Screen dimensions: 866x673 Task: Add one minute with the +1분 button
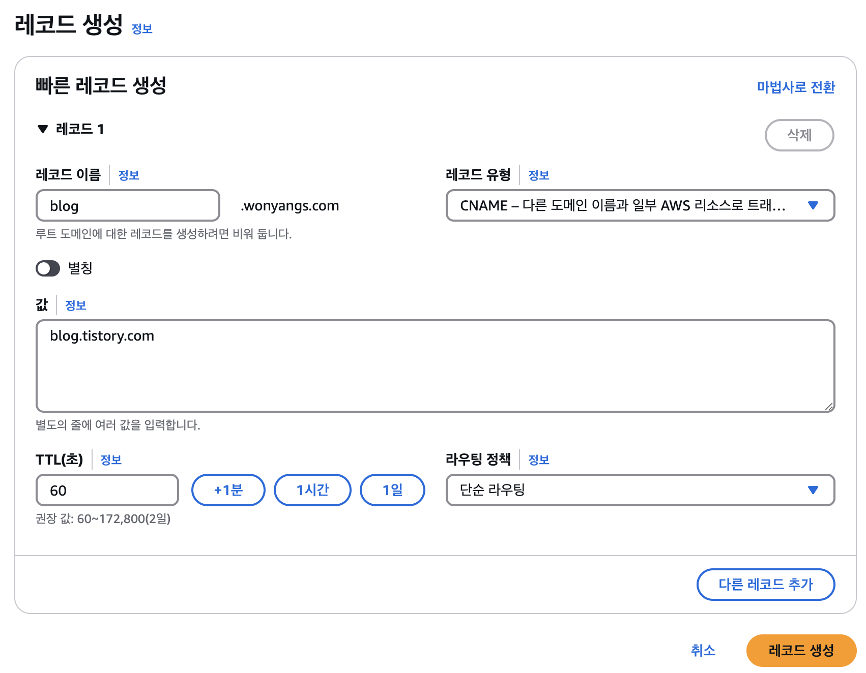click(x=228, y=490)
